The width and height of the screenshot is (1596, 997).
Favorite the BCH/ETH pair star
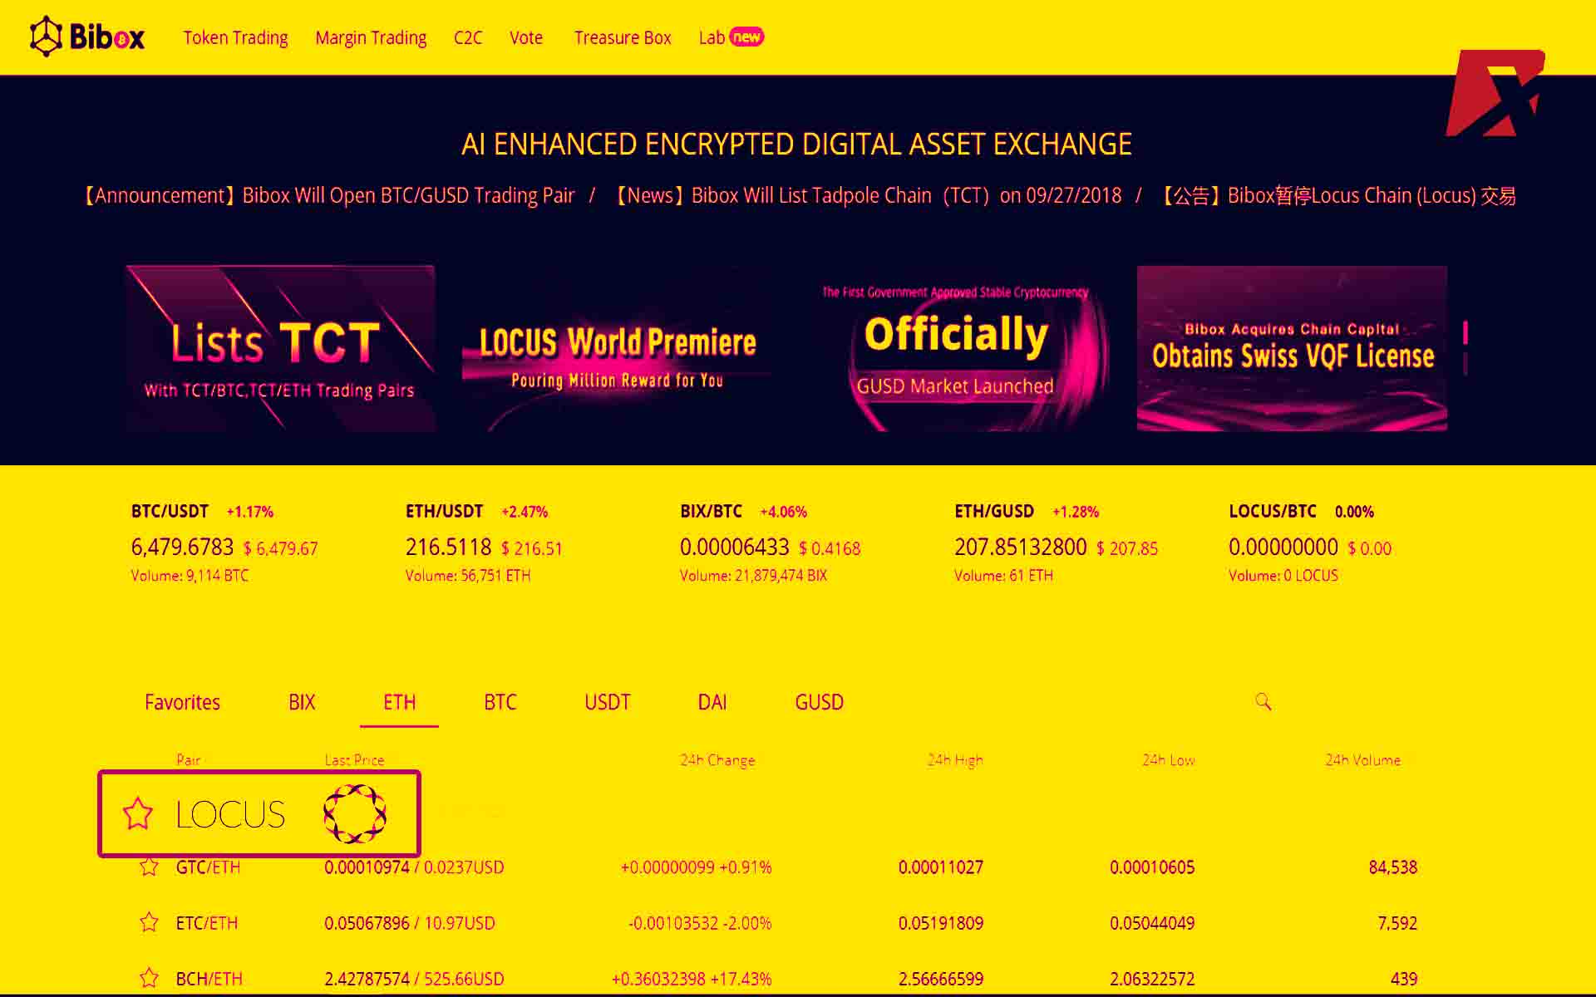[x=149, y=978]
